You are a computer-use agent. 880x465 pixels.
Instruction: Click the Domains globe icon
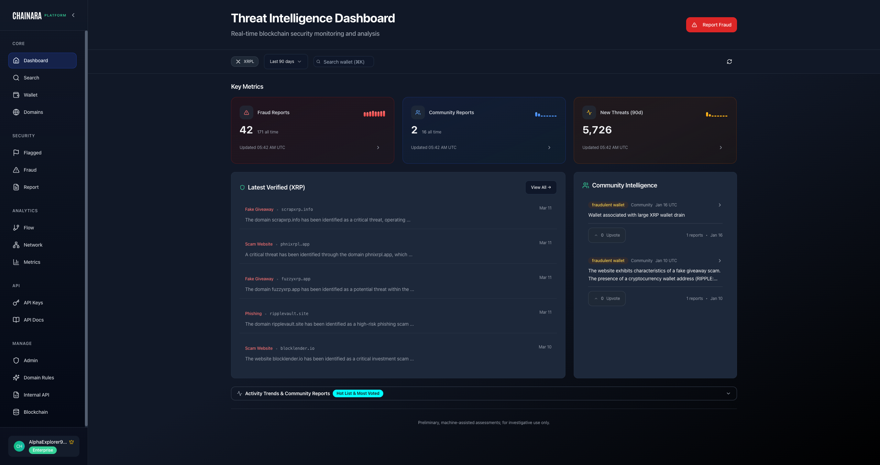[16, 112]
